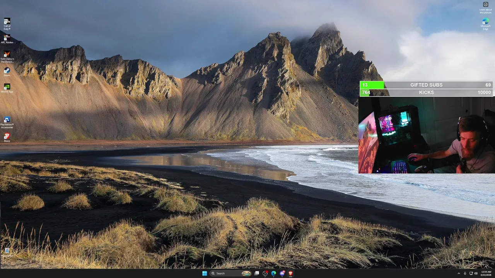Click the Kicks goal bar
The height and width of the screenshot is (278, 495).
point(426,93)
